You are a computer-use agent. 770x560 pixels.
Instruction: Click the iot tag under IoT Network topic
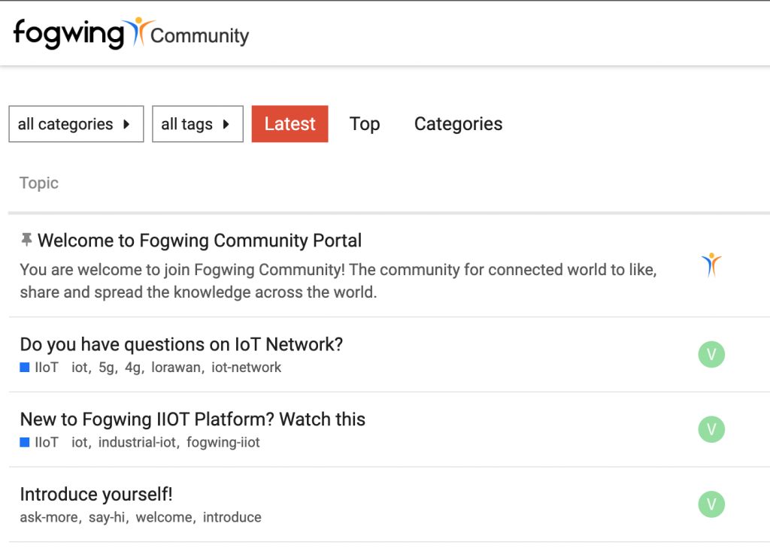[x=80, y=368]
